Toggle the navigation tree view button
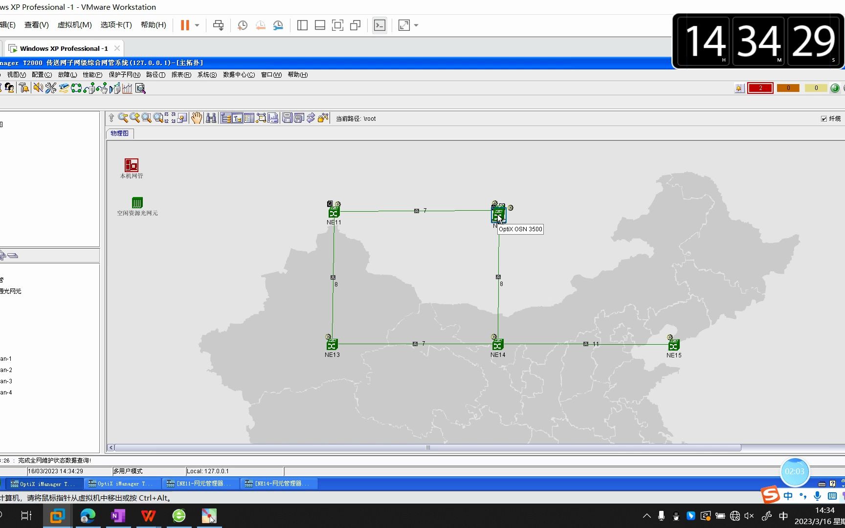The image size is (845, 528). coord(226,118)
